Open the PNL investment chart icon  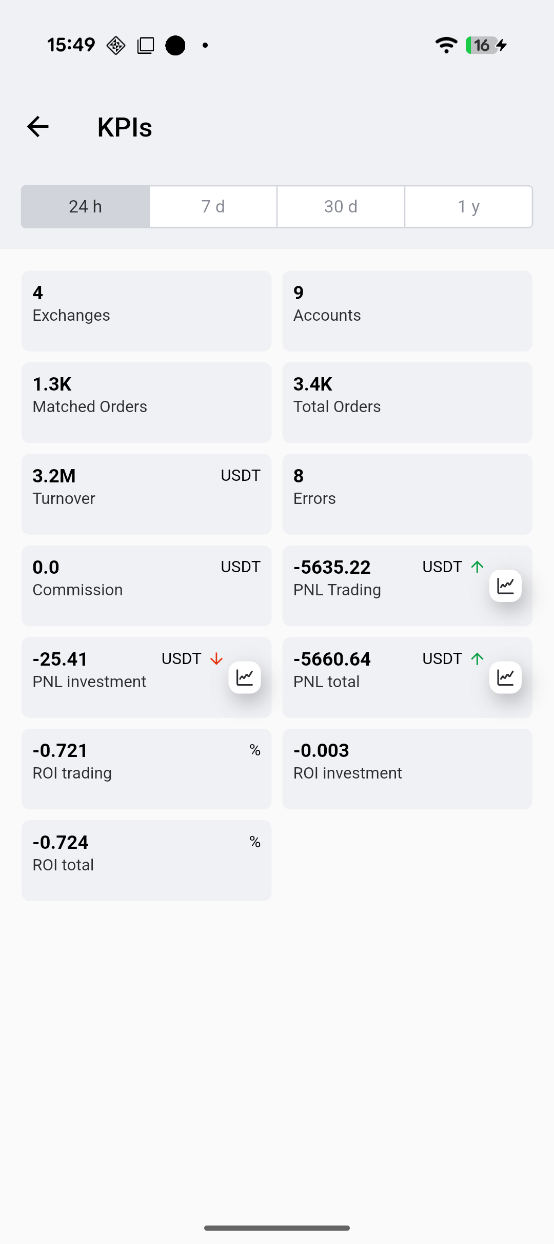coord(245,677)
